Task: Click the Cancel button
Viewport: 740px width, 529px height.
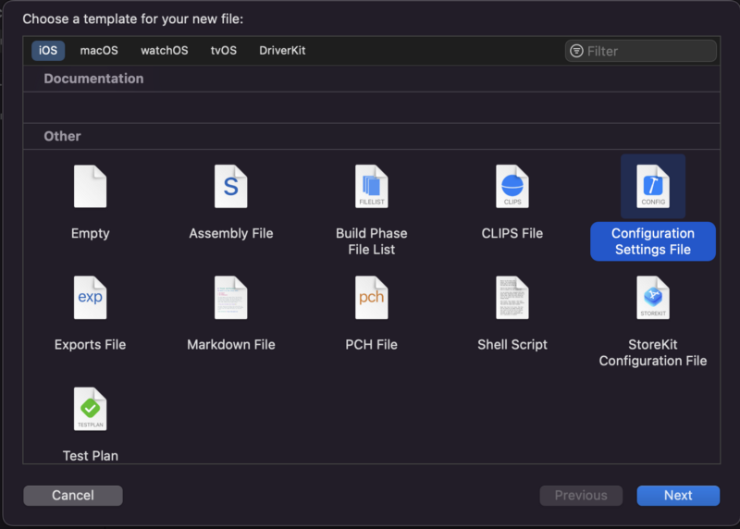Action: pos(73,496)
